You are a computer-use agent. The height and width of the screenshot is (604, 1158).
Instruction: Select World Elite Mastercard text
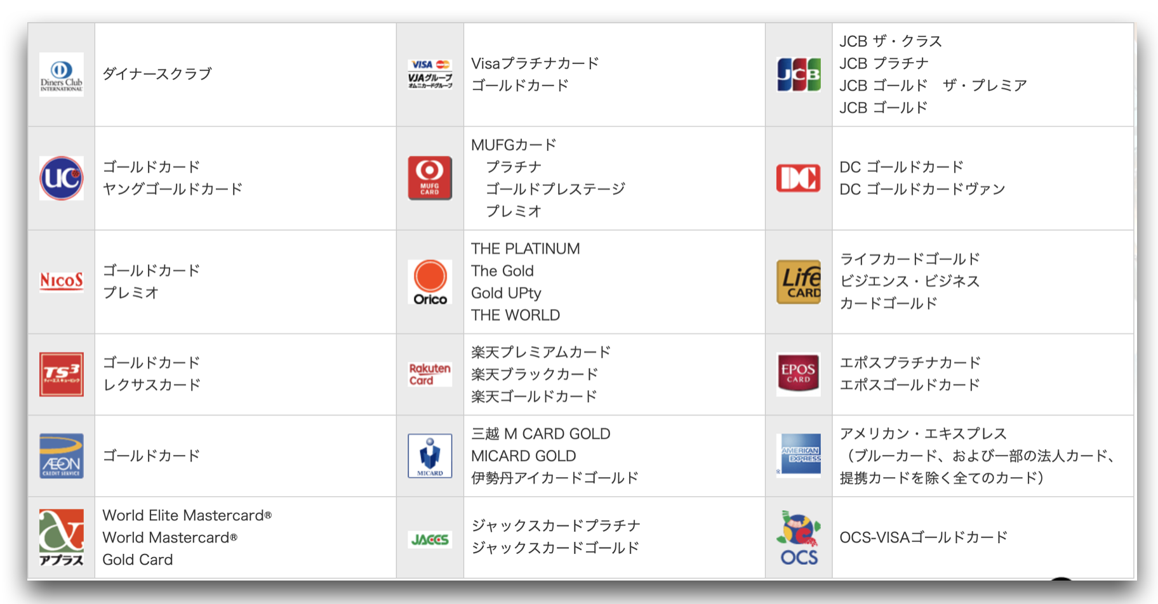(x=187, y=515)
